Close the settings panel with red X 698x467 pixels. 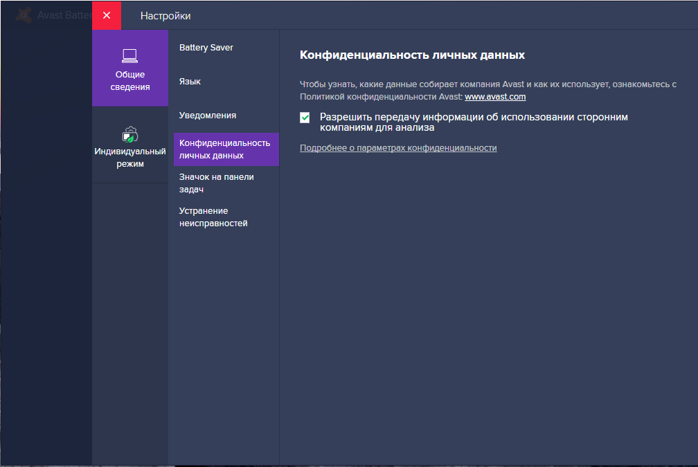(107, 15)
